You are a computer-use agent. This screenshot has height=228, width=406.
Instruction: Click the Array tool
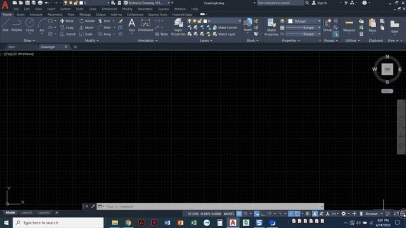point(105,34)
